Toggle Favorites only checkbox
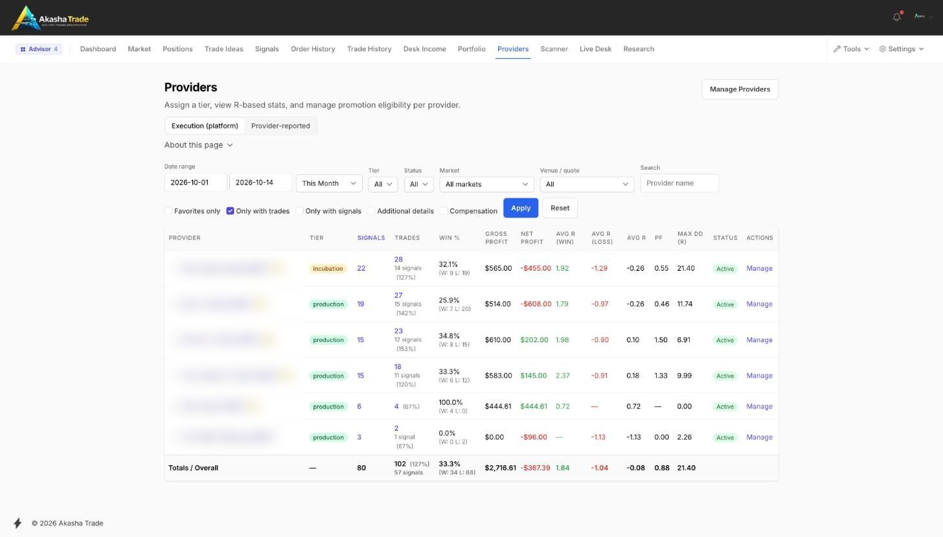943x537 pixels. click(168, 211)
